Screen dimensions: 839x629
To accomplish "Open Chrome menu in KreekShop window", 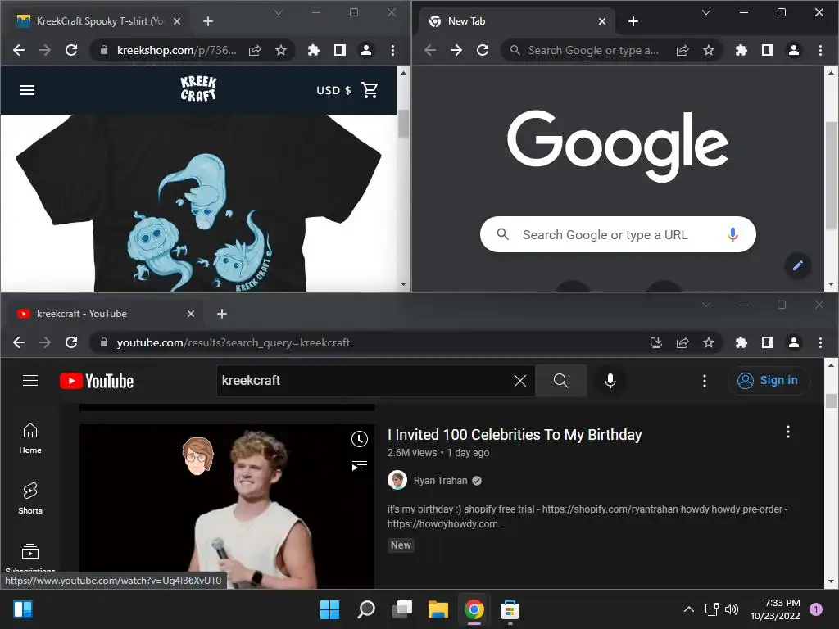I will point(392,50).
